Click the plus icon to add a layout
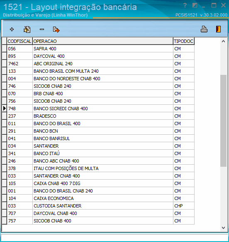 click(x=12, y=30)
